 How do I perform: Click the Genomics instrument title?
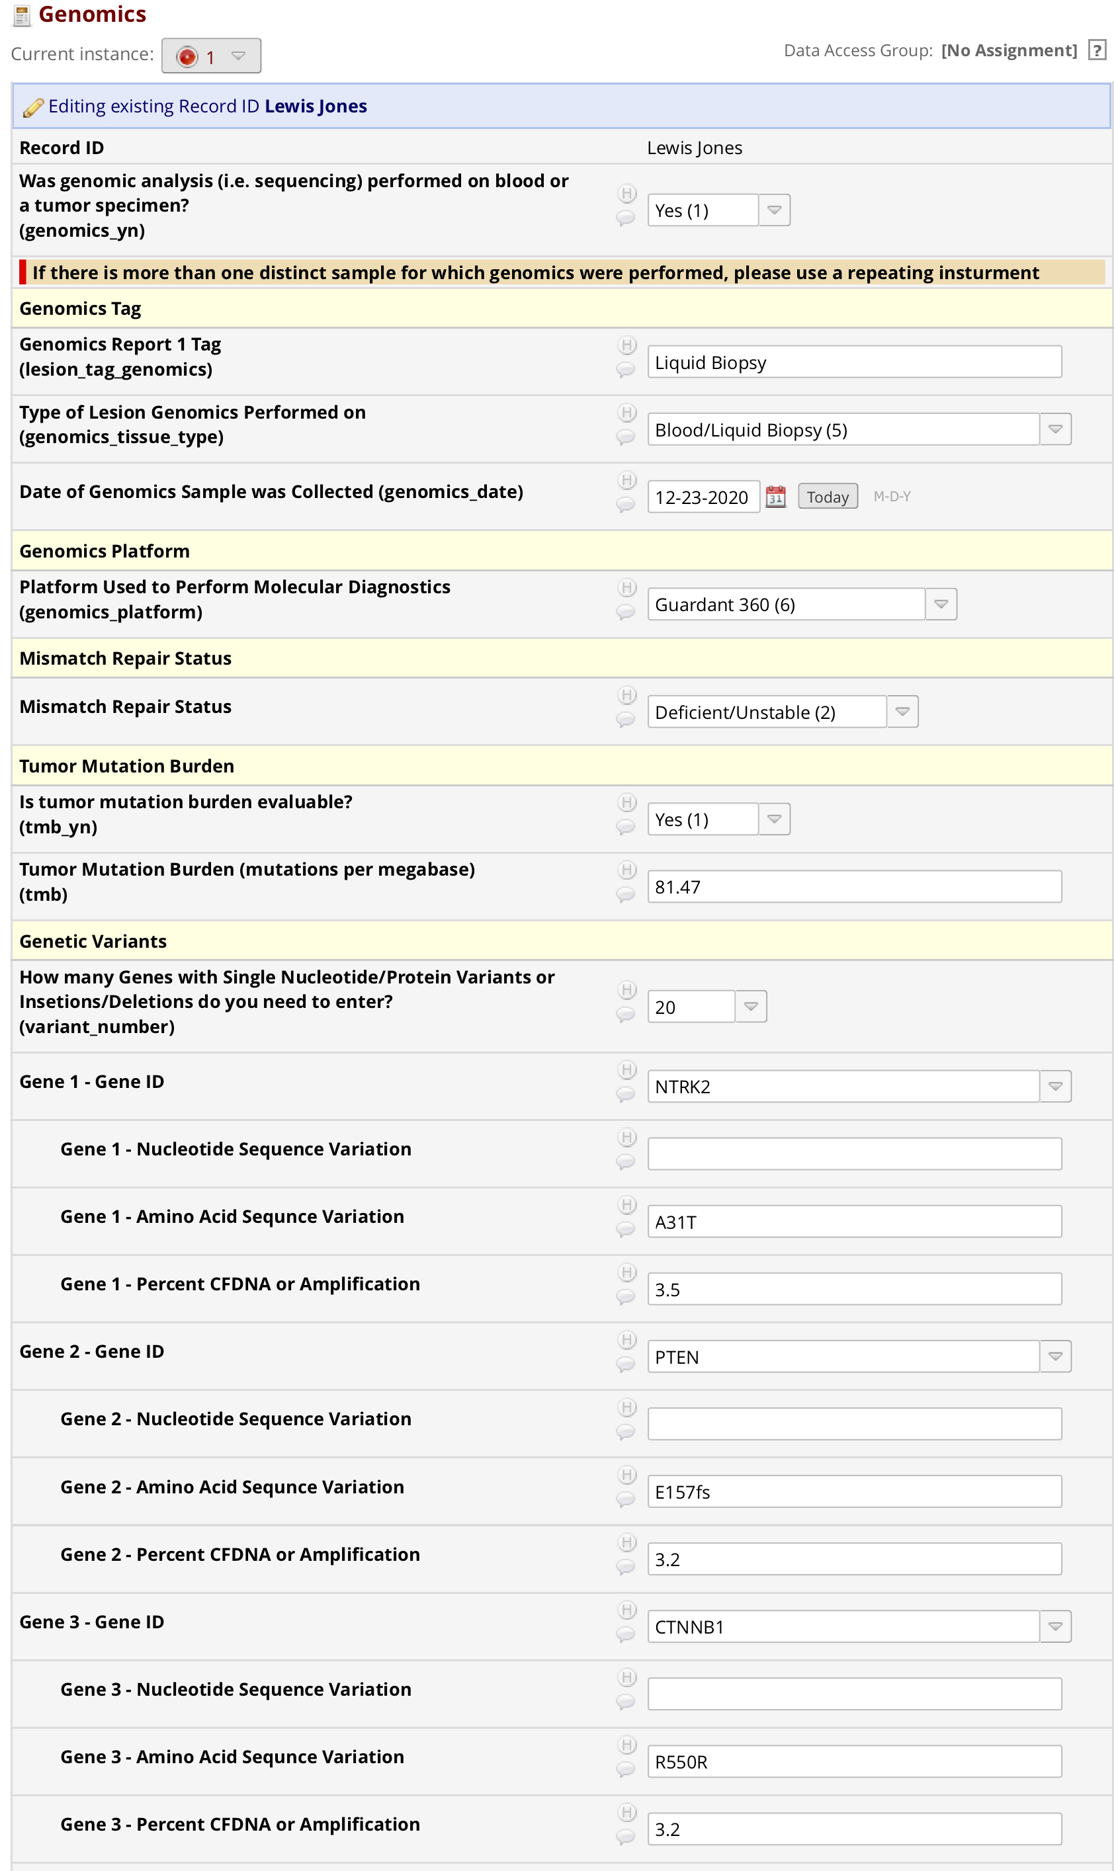(93, 15)
